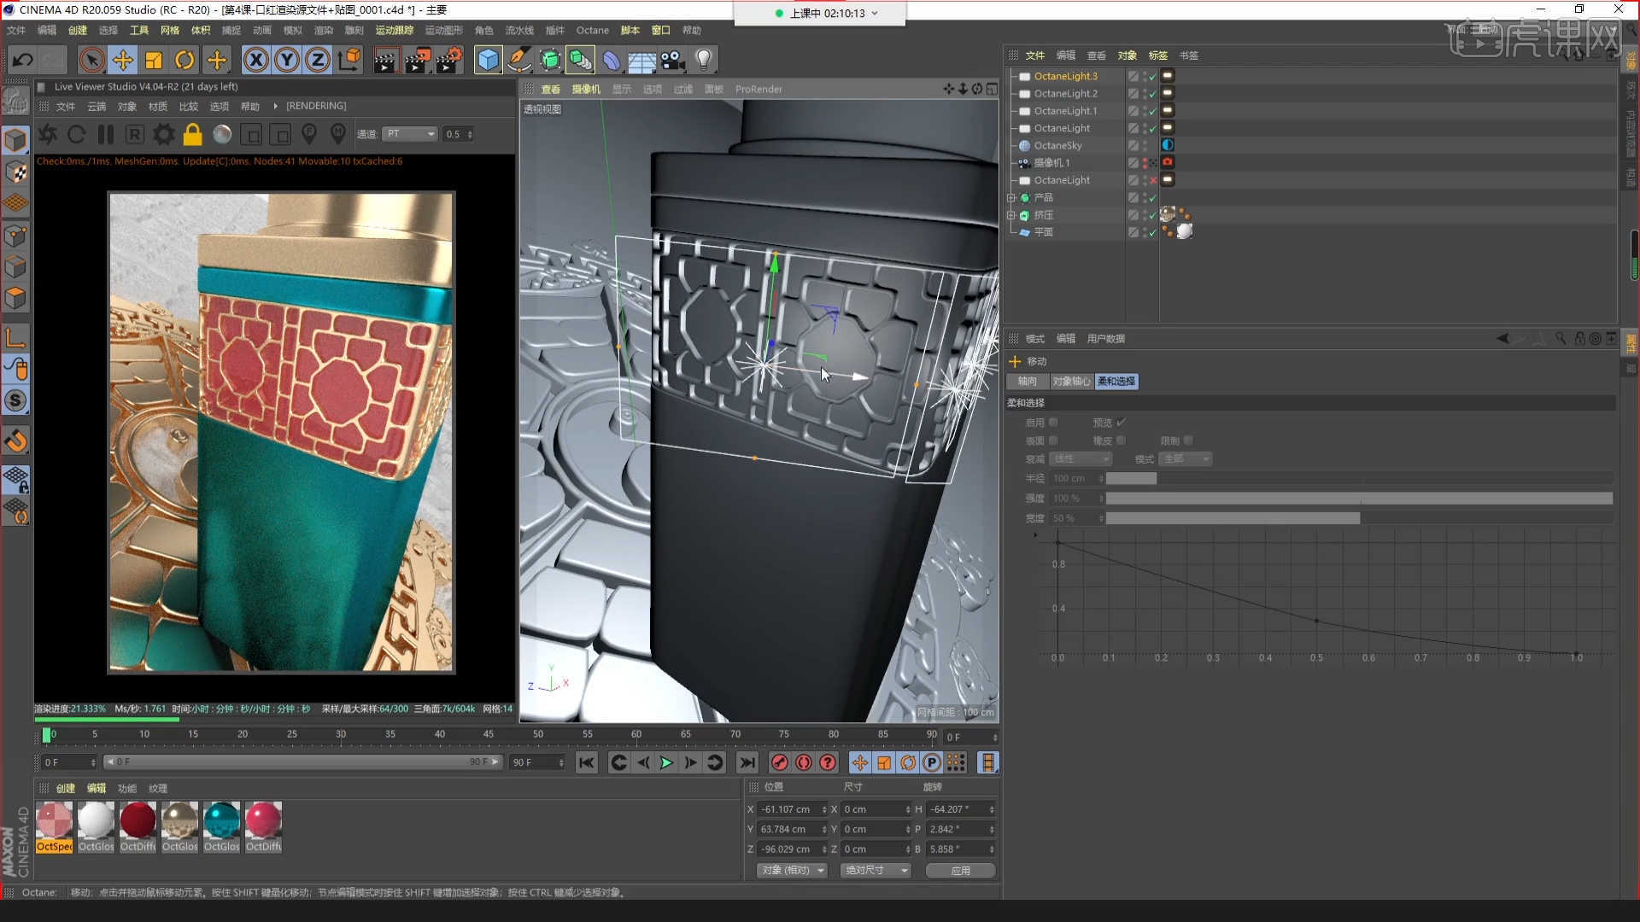Open the Spline Pen tool
Screen dimensions: 1640x922
coord(518,60)
